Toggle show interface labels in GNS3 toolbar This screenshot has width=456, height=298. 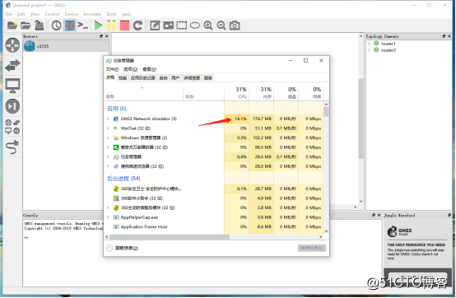pyautogui.click(x=70, y=26)
